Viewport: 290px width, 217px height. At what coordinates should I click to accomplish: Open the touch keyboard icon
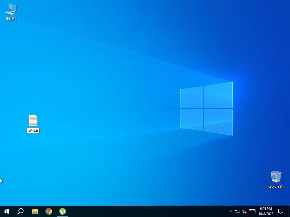click(x=252, y=211)
